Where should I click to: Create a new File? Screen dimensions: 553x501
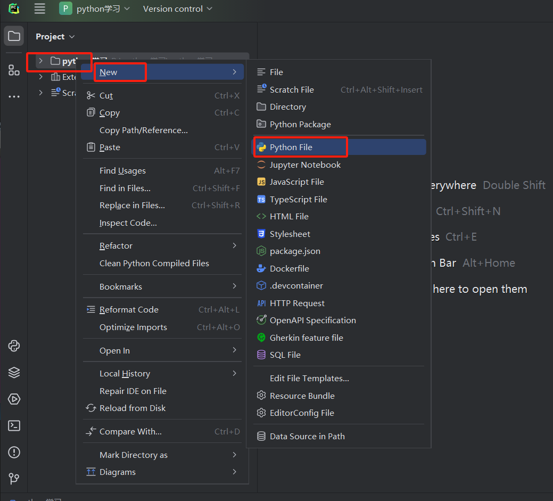[x=339, y=72]
